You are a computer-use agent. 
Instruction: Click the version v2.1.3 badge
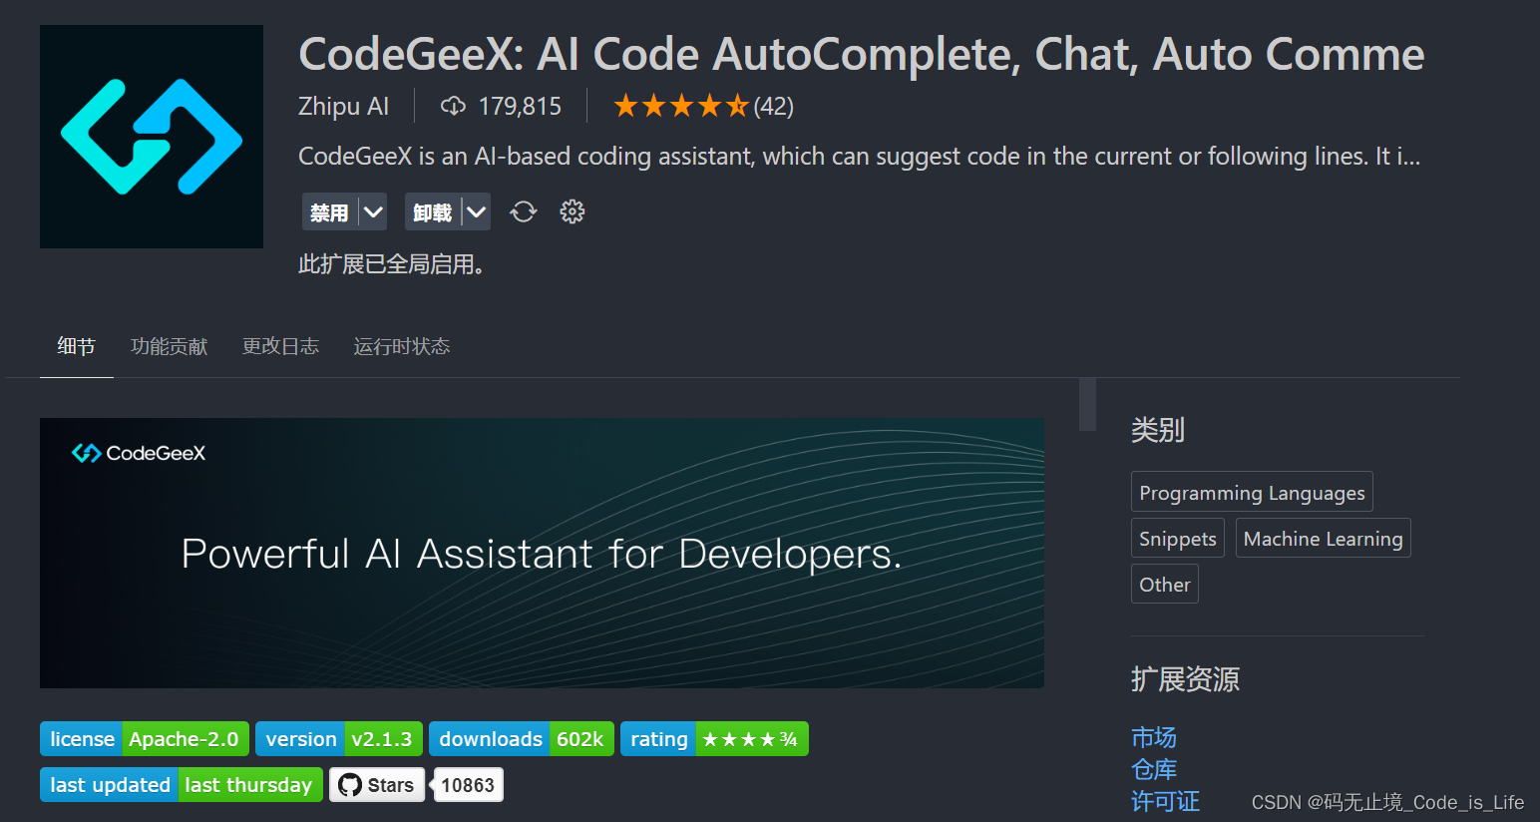(339, 739)
